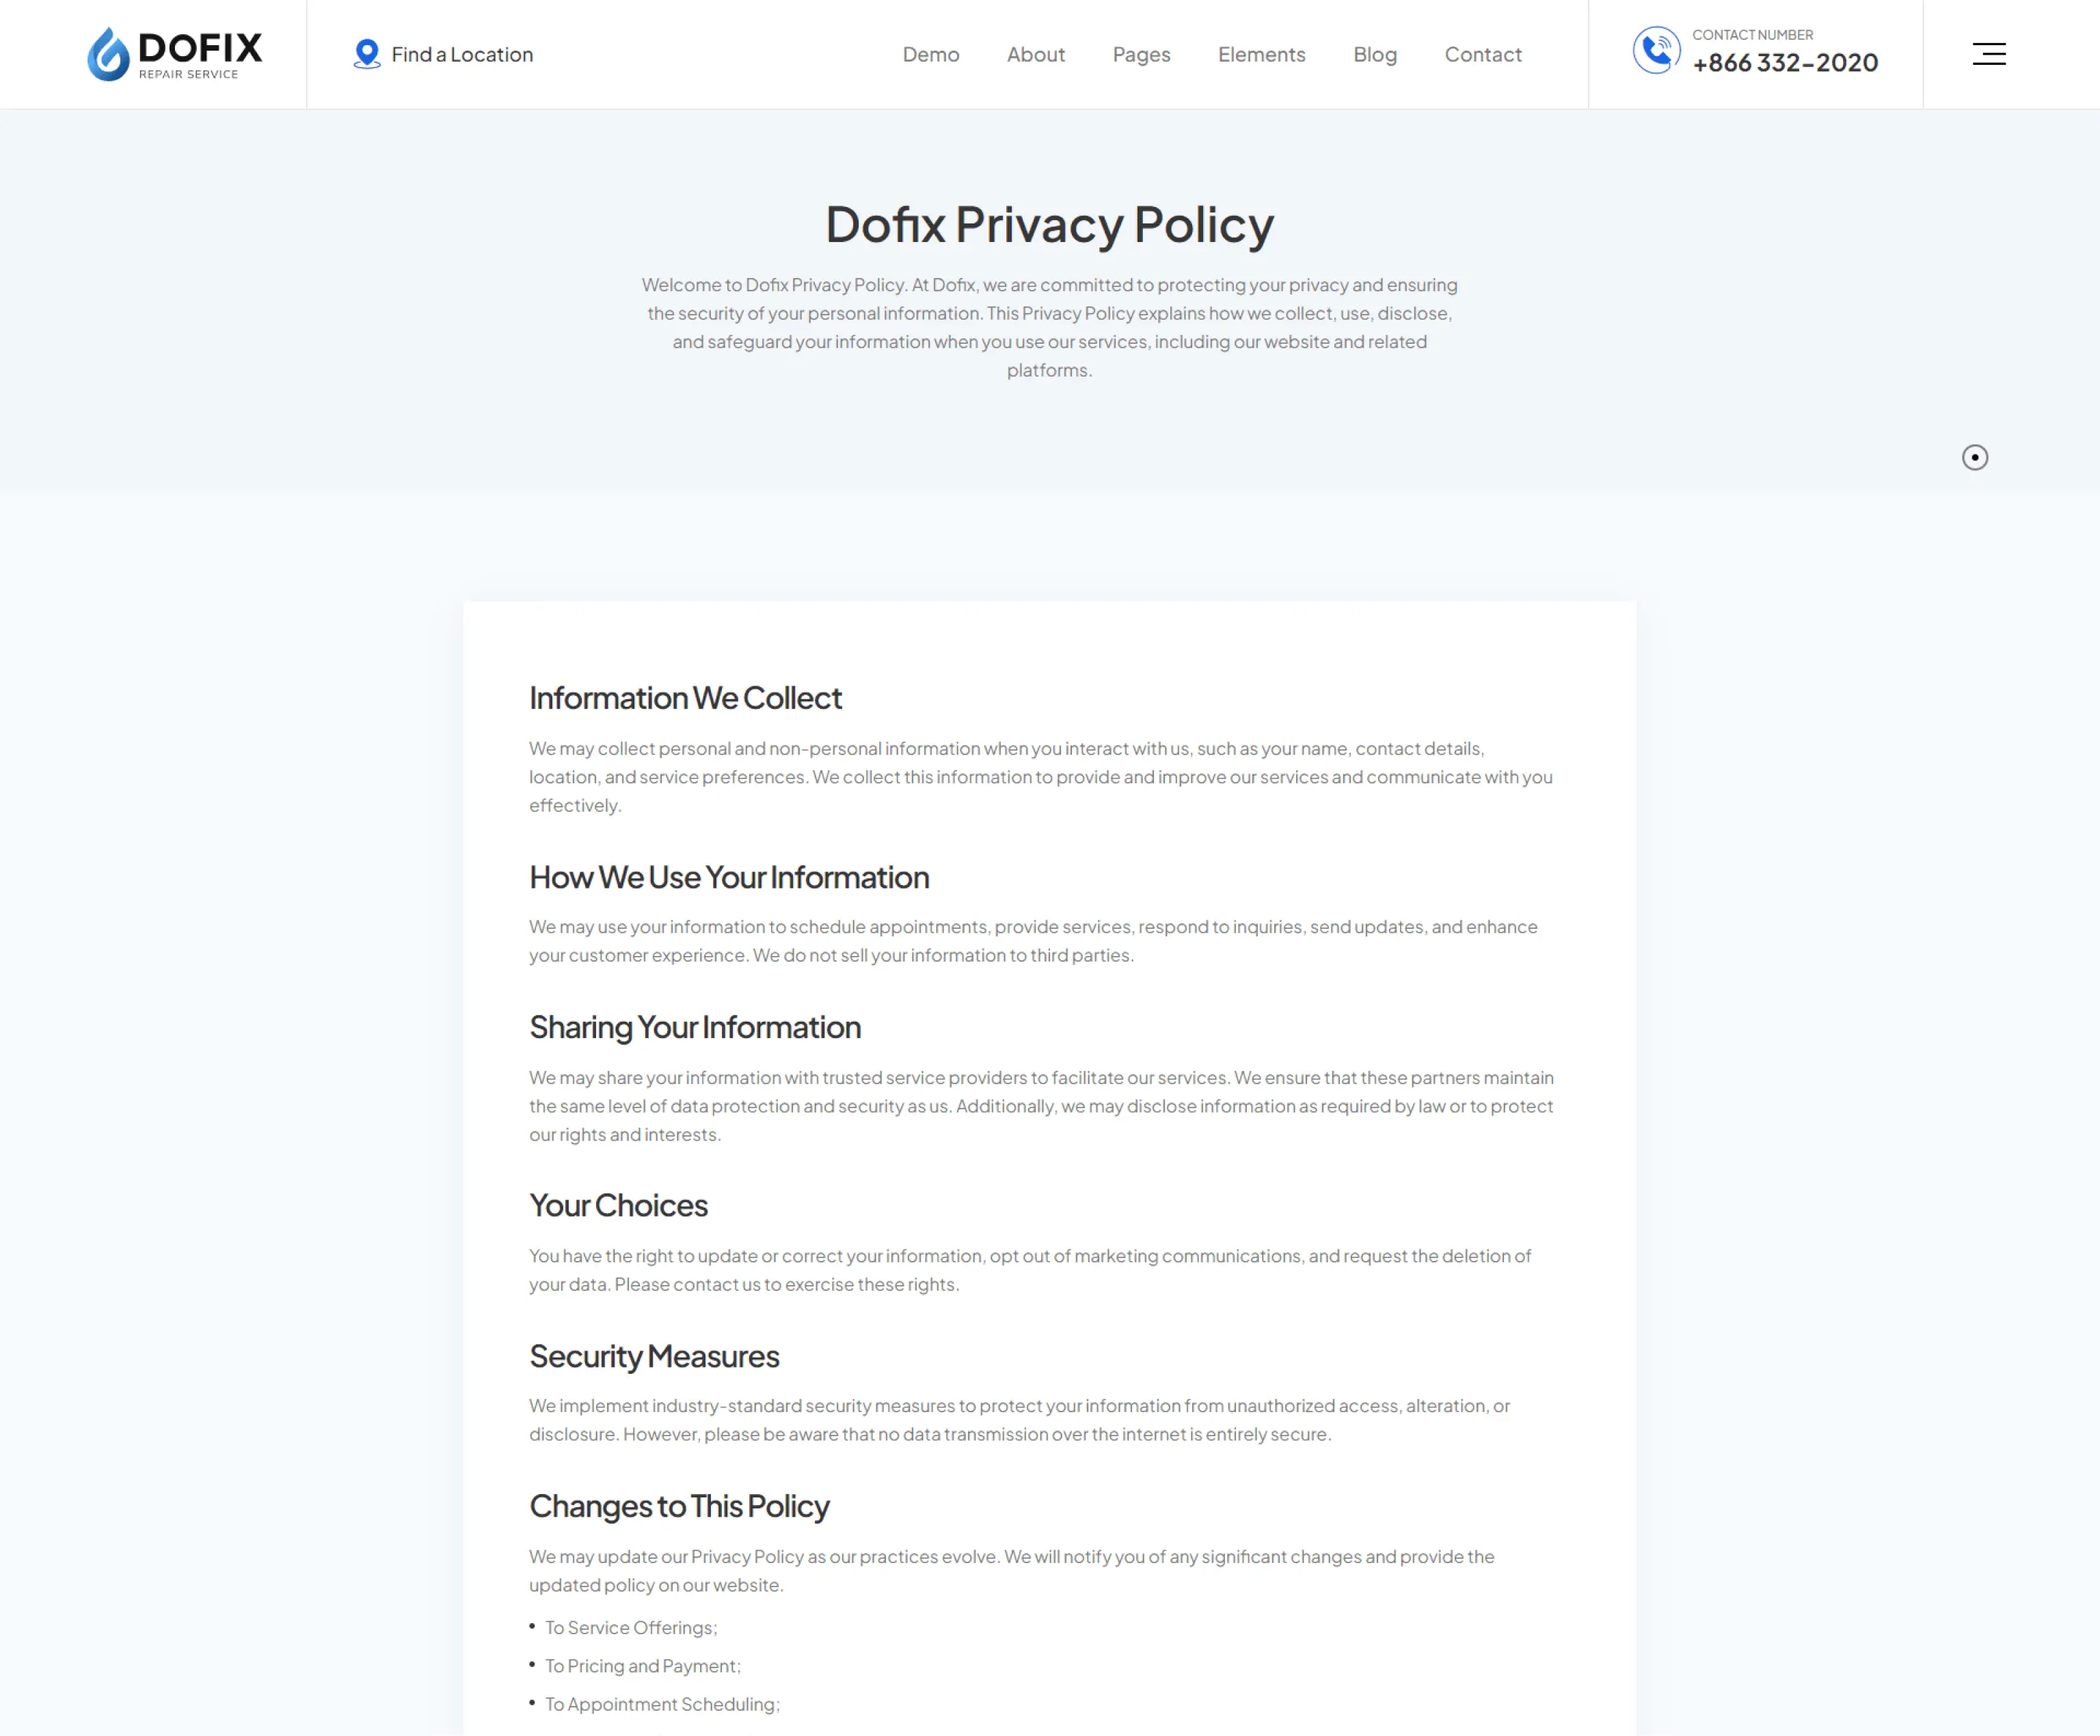Click the Information We Collect heading
Viewport: 2100px width, 1736px height.
(685, 698)
